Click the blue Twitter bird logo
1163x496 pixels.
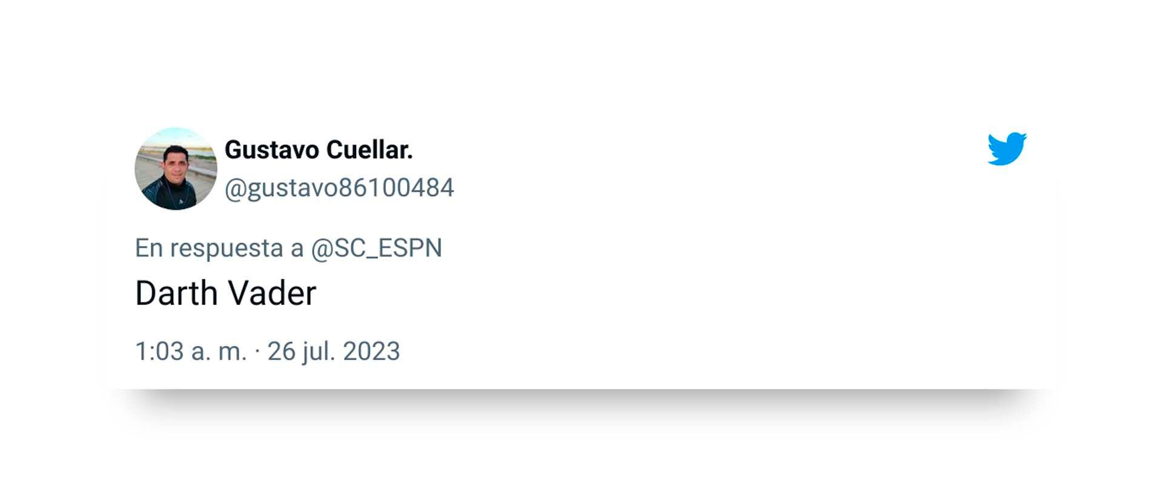1007,149
